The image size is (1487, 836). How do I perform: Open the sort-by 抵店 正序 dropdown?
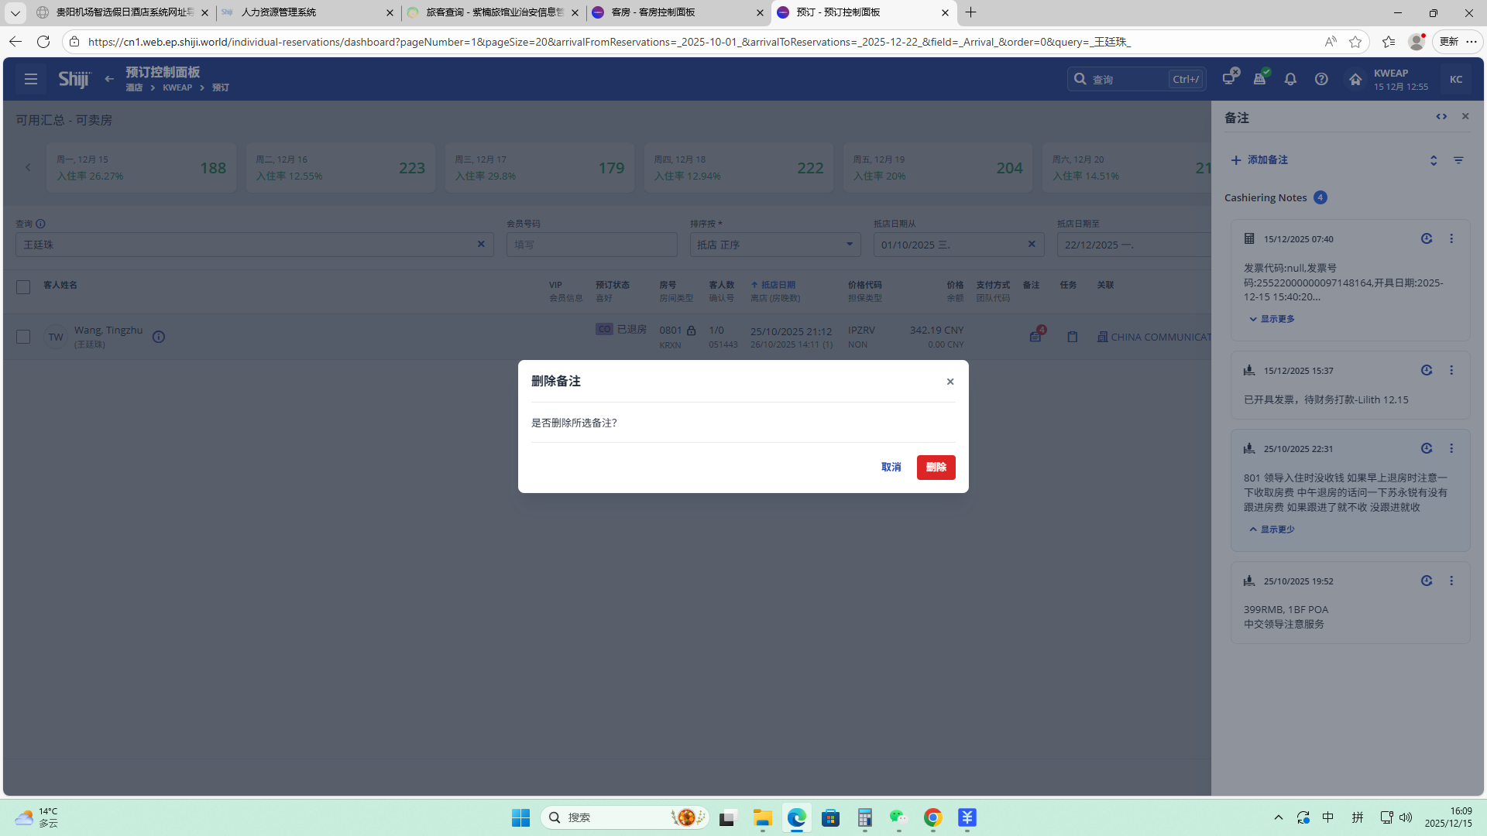pos(774,245)
